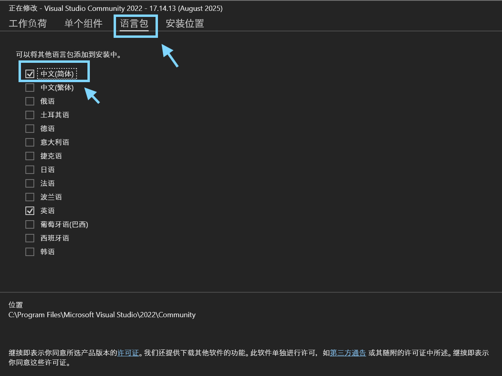The width and height of the screenshot is (502, 376).
Task: Enable the 意大利语 language pack
Action: pos(29,142)
